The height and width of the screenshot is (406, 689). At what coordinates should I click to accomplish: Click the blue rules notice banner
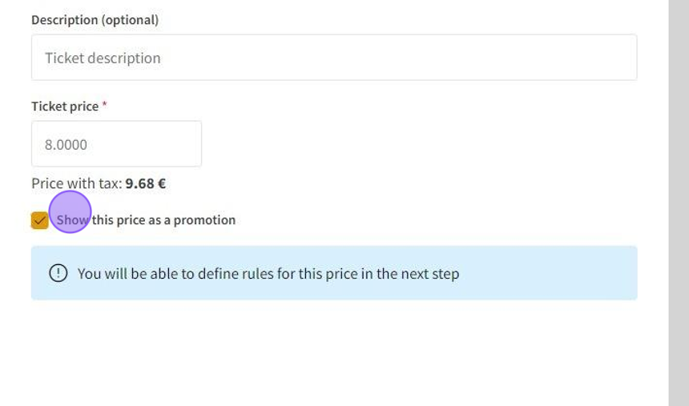[x=545, y=273]
